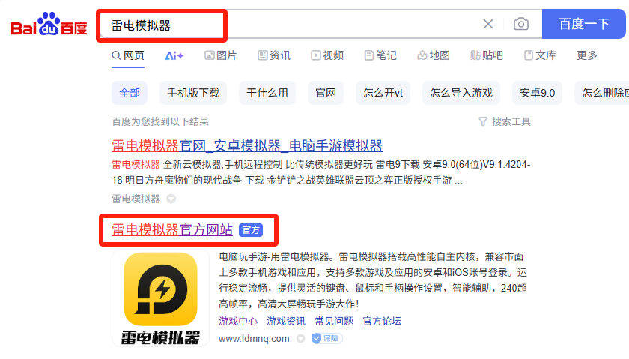Click inside the search input field
The image size is (629, 359).
click(289, 25)
